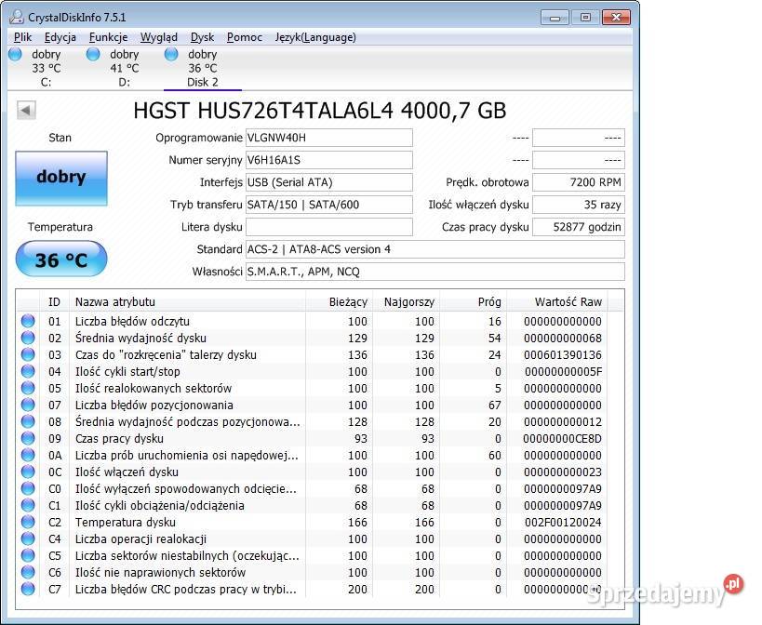Image resolution: width=762 pixels, height=625 pixels.
Task: Select row Ilość nie naprawionych sektorów
Action: click(x=313, y=573)
